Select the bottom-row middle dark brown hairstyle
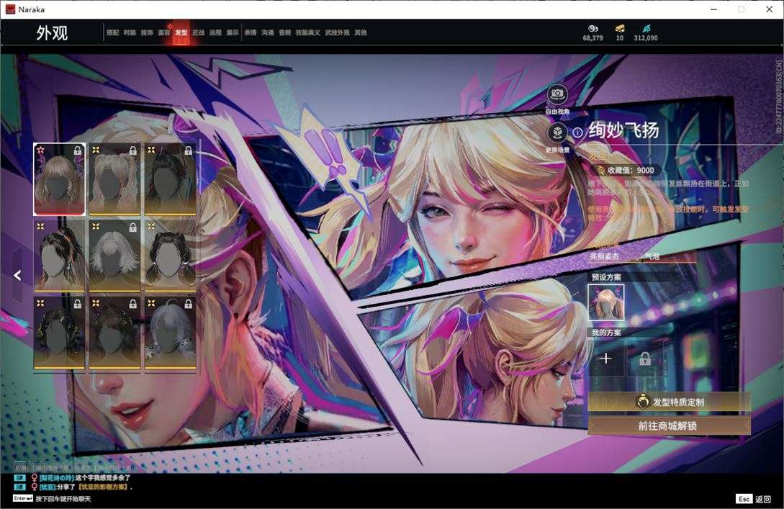This screenshot has width=784, height=509. point(114,333)
